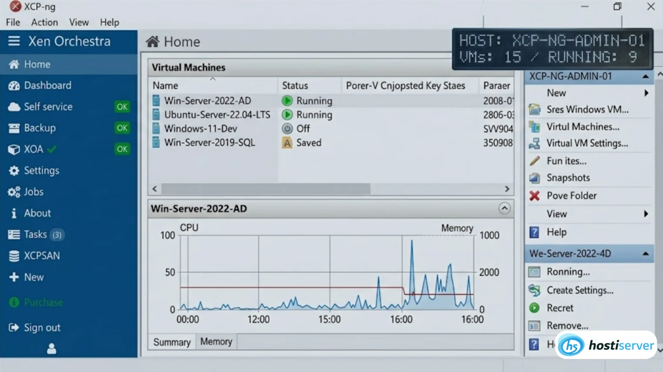Image resolution: width=663 pixels, height=372 pixels.
Task: Expand the New submenu arrow in actions
Action: (646, 93)
